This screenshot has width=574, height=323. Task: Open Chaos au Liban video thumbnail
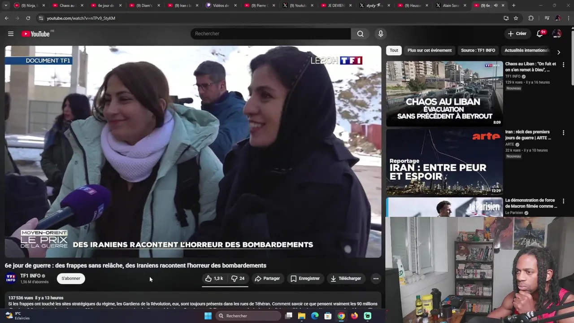(x=444, y=93)
